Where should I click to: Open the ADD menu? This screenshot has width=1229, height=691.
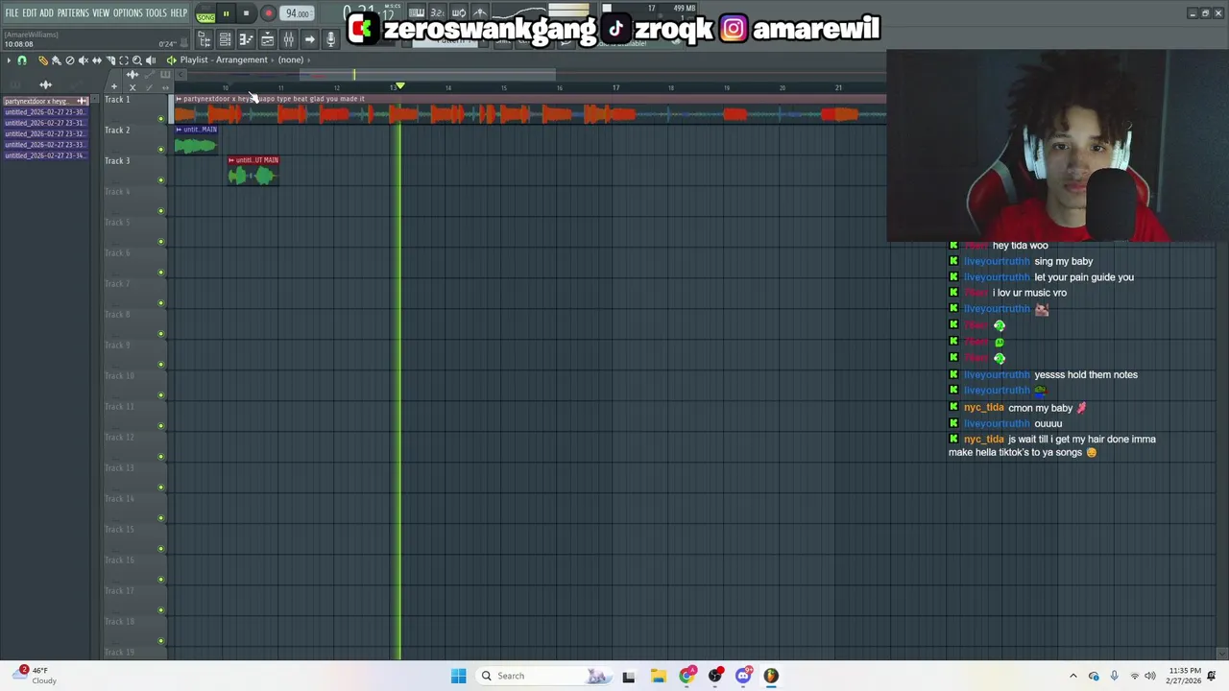click(x=46, y=13)
